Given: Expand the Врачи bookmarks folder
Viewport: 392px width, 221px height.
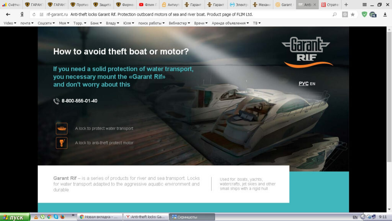Looking at the screenshot, I should [201, 23].
